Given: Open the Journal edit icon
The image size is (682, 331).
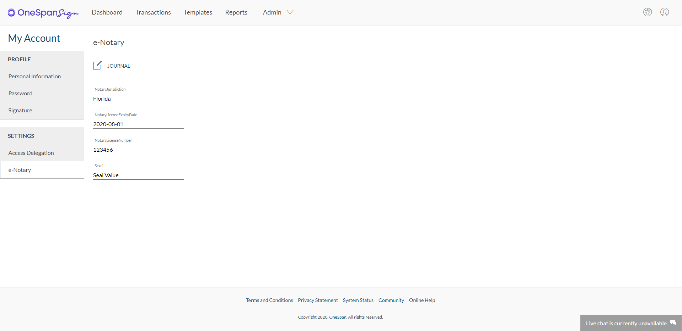Looking at the screenshot, I should click(x=97, y=65).
